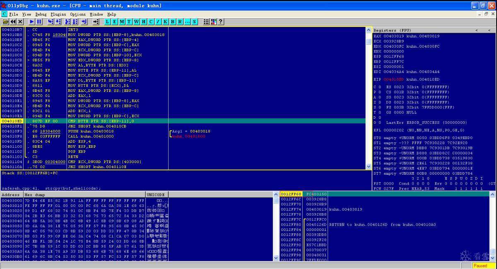Show References with R button
Screen dimensions: 497x269
tap(180, 22)
